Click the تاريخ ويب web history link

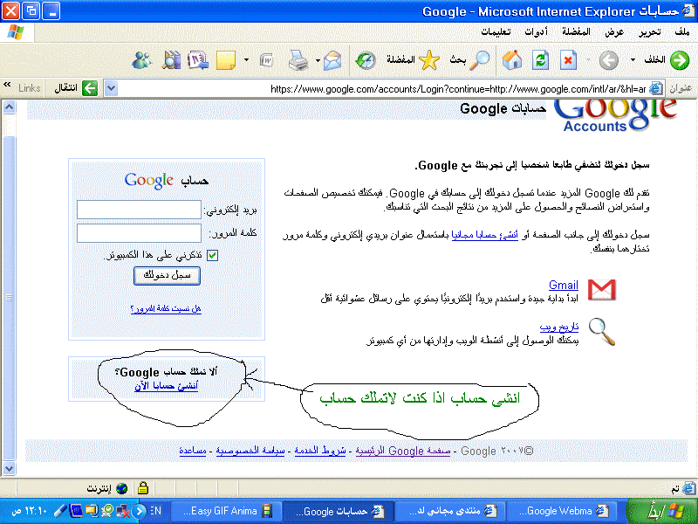pyautogui.click(x=558, y=327)
